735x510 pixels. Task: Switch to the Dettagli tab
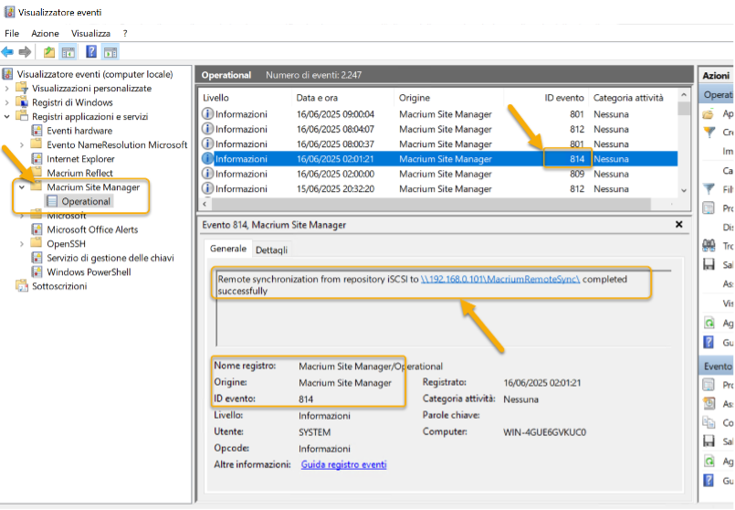coord(271,250)
